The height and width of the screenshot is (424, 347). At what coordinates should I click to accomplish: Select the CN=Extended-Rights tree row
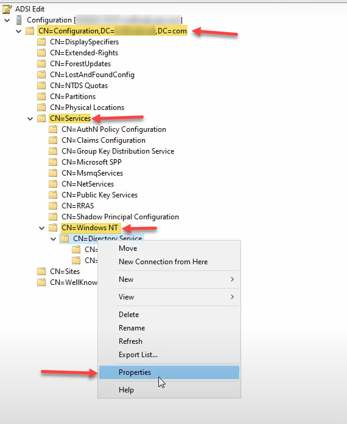coord(84,53)
